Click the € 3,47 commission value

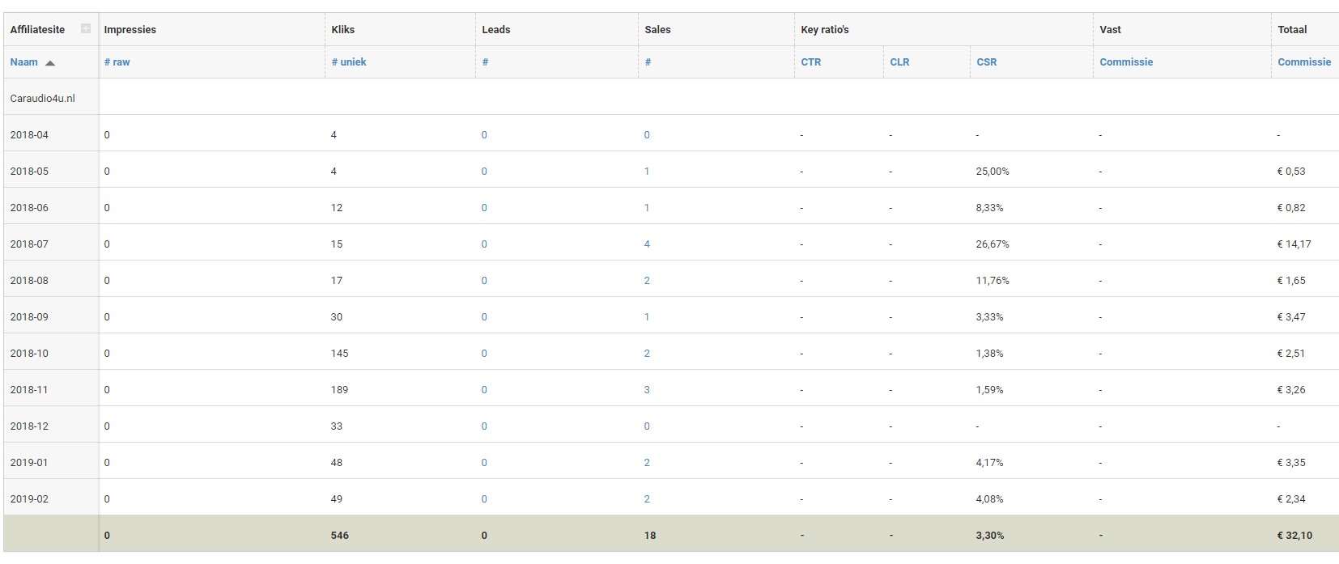[1291, 317]
